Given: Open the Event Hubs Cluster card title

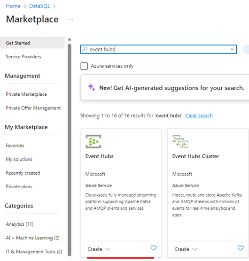Looking at the screenshot, I should (196, 156).
